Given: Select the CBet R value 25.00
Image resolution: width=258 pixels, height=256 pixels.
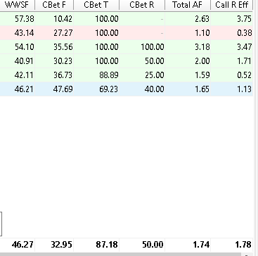Looking at the screenshot, I should pos(155,75).
